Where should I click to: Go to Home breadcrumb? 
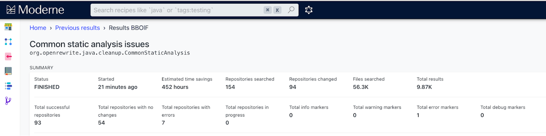coord(38,28)
